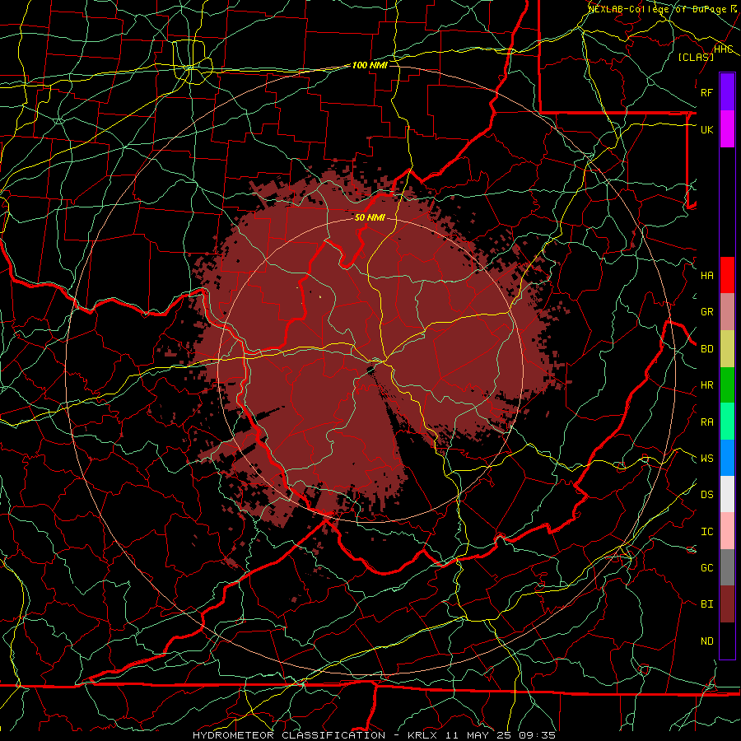Select the BI dark red legend swatch

[x=727, y=604]
